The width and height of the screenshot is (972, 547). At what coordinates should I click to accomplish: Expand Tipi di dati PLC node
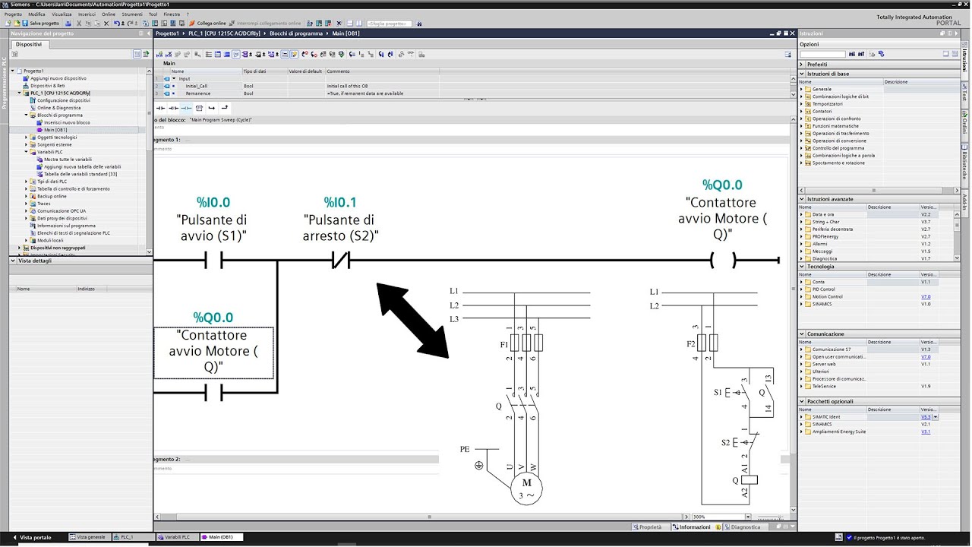tap(26, 182)
